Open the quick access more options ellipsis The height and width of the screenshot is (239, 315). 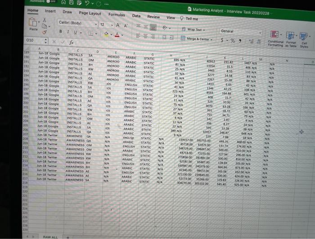tap(107, 4)
